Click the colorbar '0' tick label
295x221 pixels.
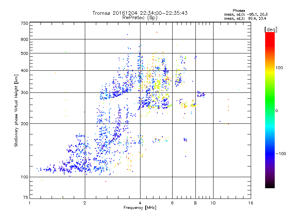pyautogui.click(x=277, y=111)
